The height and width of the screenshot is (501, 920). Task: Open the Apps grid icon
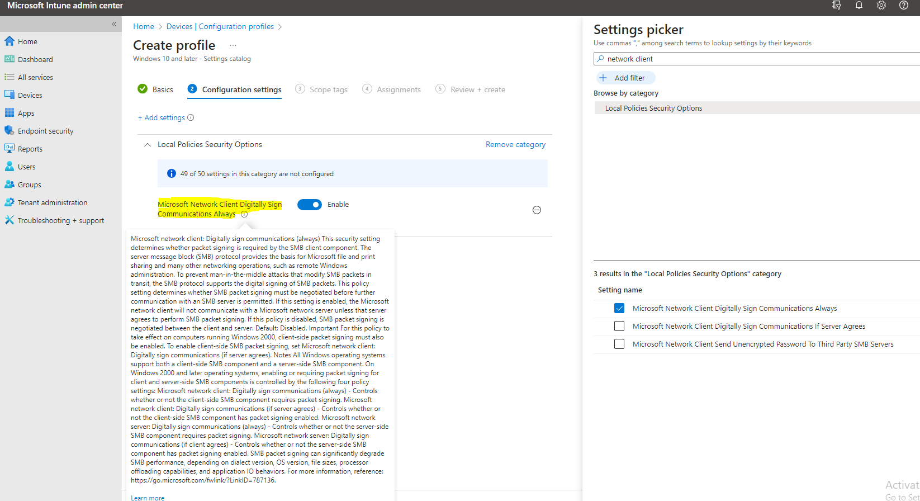click(10, 113)
